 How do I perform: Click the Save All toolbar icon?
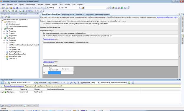[17, 8]
